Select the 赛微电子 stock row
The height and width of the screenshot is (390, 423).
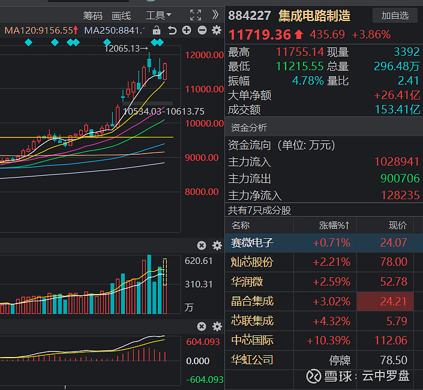coord(252,243)
